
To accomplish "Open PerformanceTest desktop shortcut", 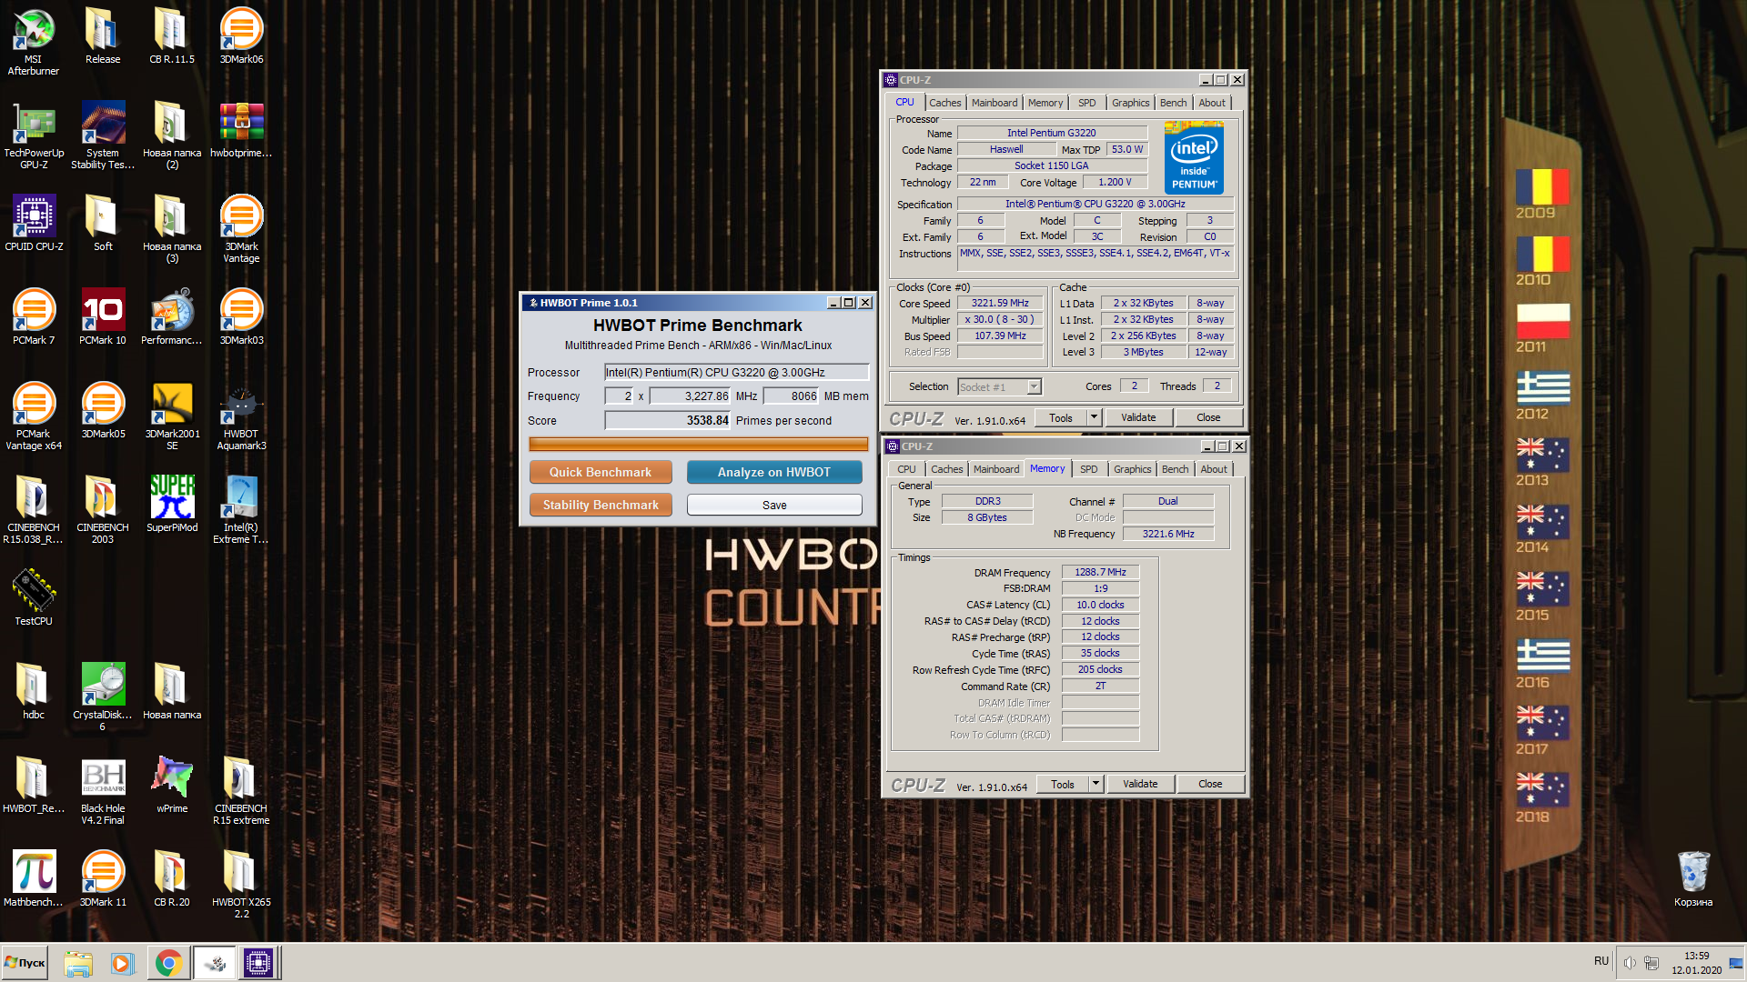I will coord(172,317).
